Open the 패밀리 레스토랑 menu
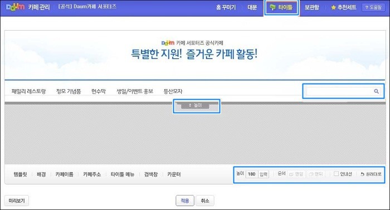390x210 pixels. click(x=28, y=91)
